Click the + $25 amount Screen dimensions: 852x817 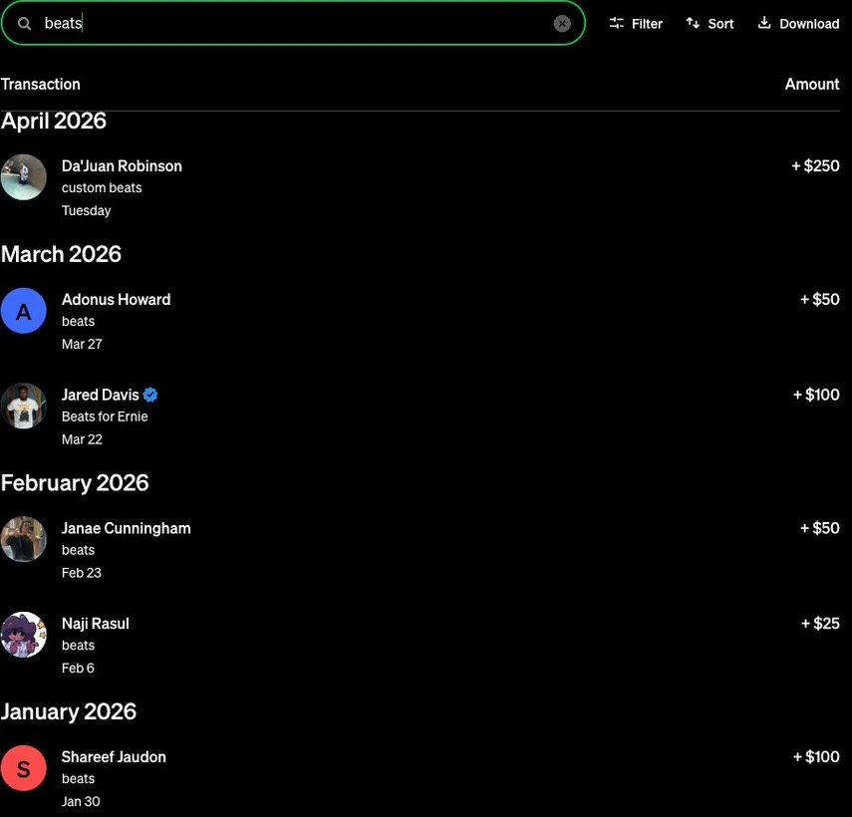820,623
